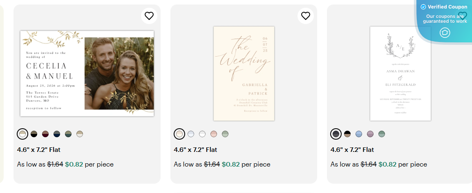Choose burgundy color for Cecelia invitation

pos(45,134)
